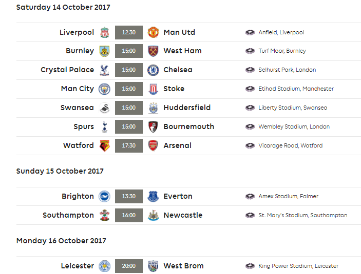Click the Southampton team name
This screenshot has height=274, width=361.
pos(68,216)
